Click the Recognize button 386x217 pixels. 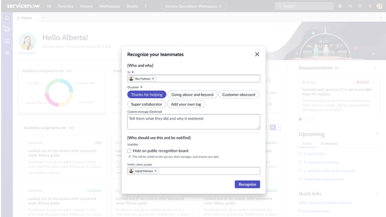[247, 184]
